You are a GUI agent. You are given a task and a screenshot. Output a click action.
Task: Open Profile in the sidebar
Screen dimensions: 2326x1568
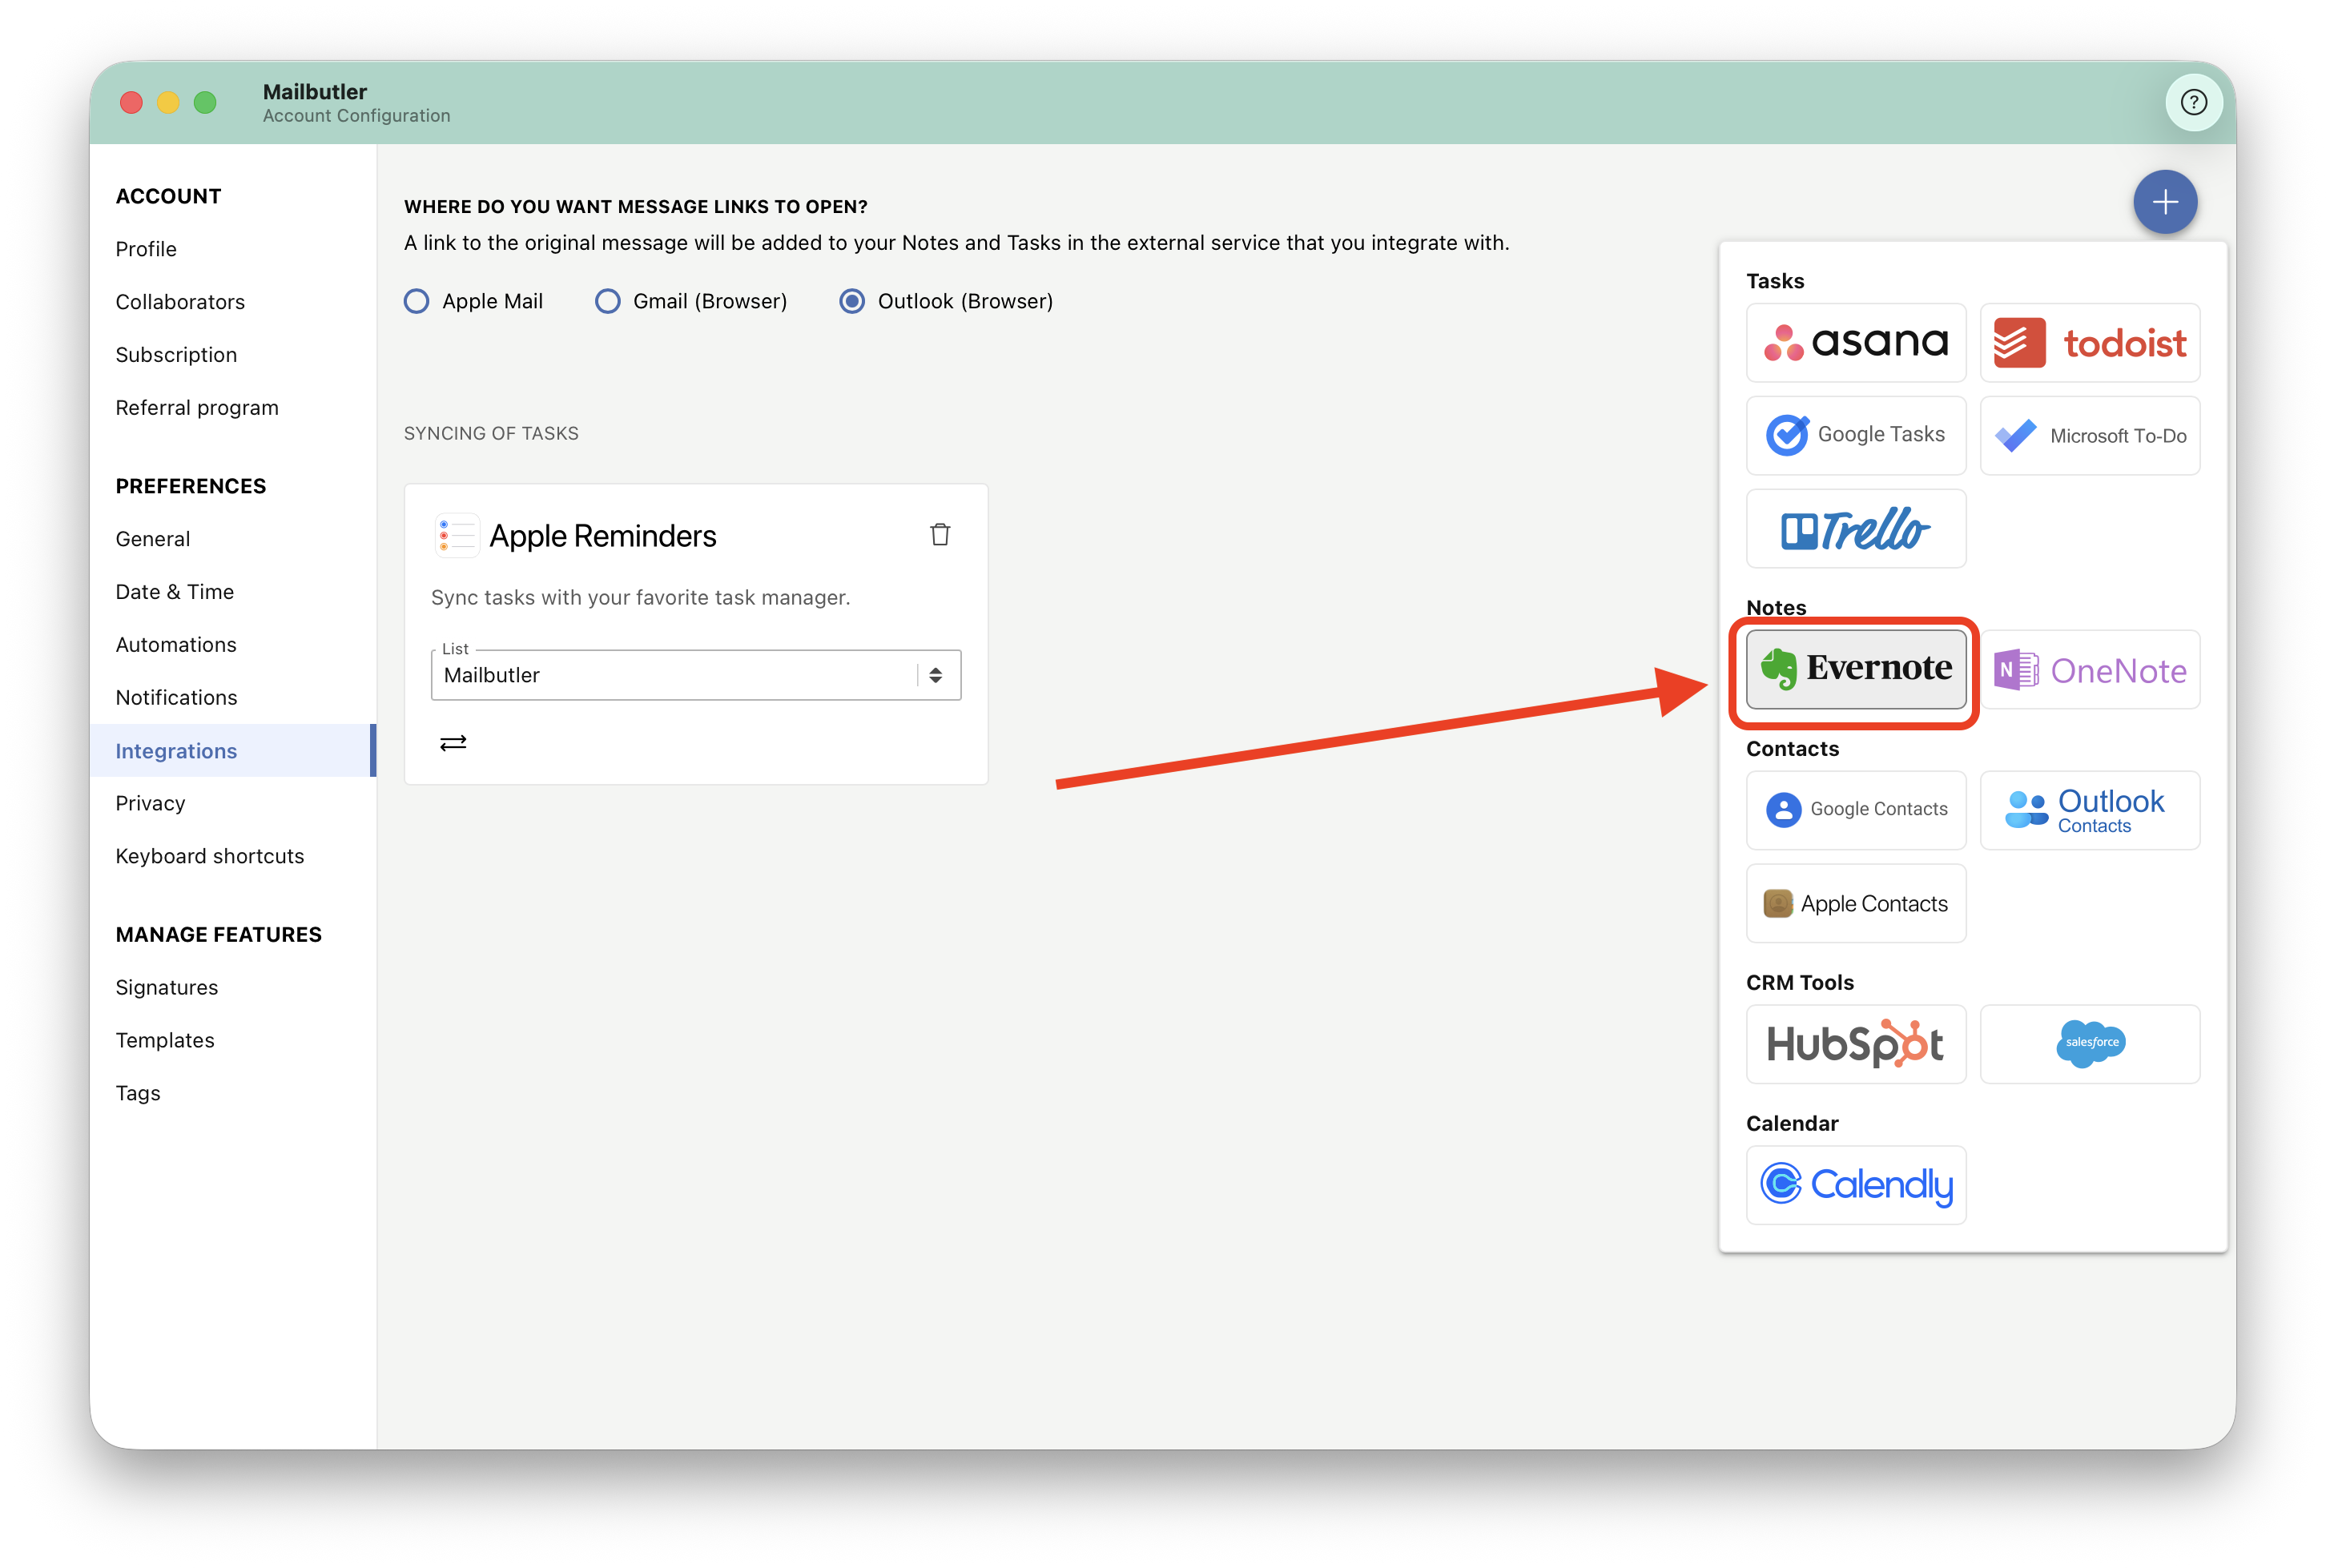(x=146, y=249)
